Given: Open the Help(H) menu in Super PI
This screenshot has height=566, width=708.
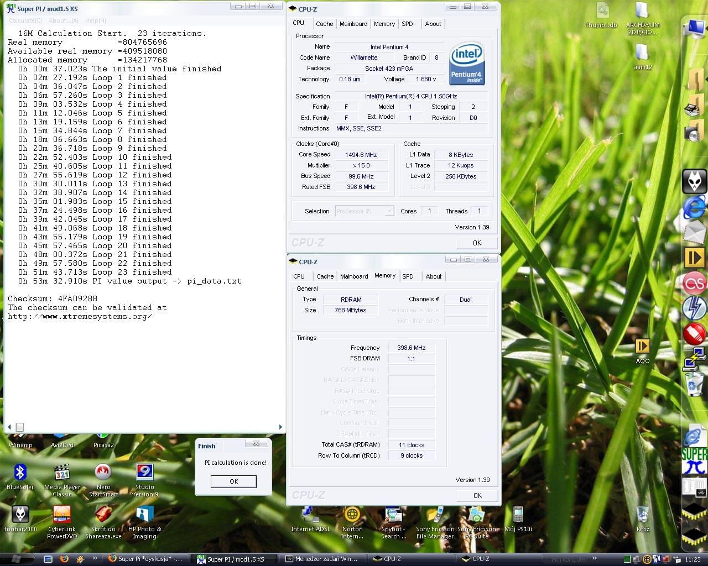Looking at the screenshot, I should [x=96, y=20].
